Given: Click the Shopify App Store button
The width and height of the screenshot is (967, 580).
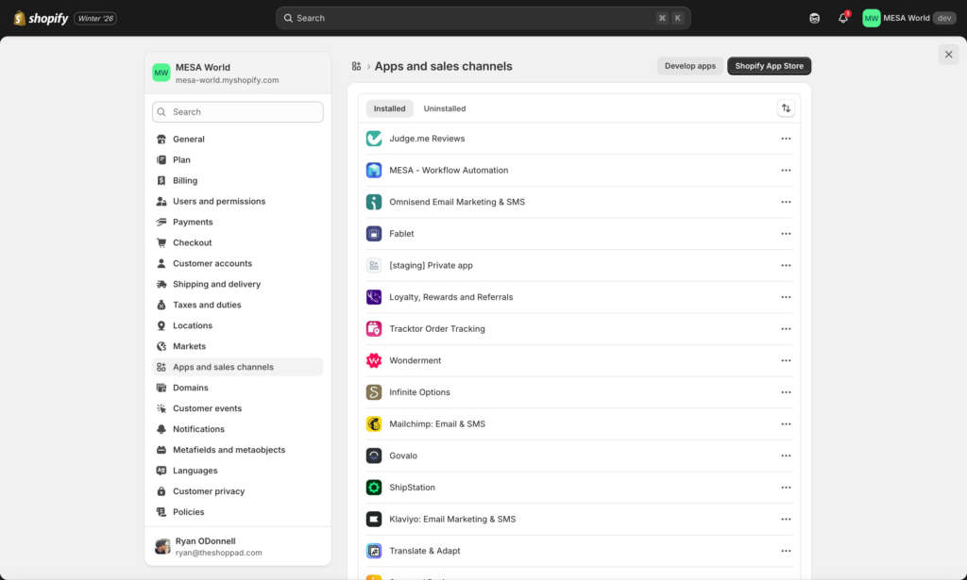Looking at the screenshot, I should coord(769,66).
